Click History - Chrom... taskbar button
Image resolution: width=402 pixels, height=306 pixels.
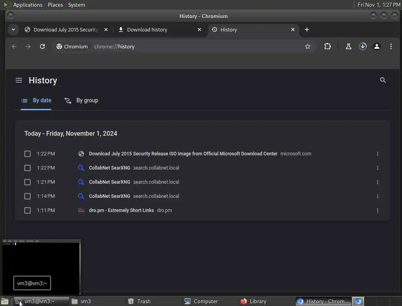pyautogui.click(x=323, y=301)
